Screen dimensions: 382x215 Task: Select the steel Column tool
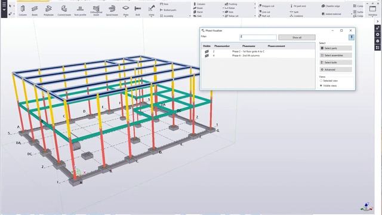click(23, 10)
